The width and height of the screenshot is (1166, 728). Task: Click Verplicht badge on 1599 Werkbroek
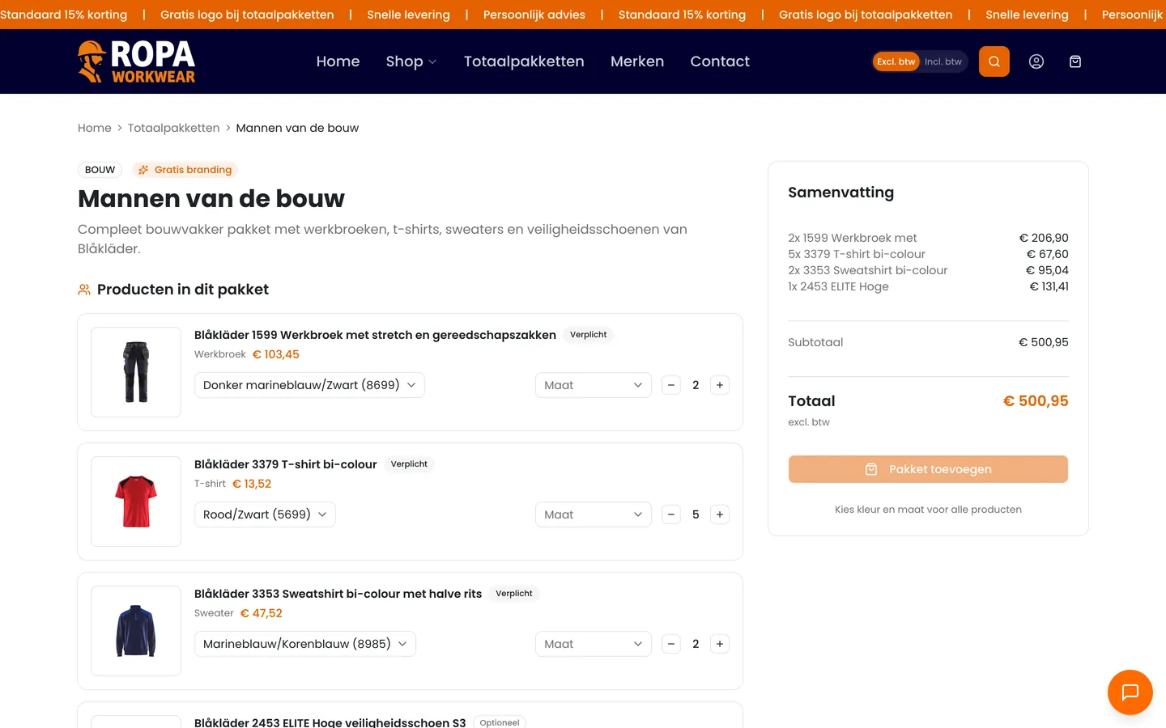coord(589,335)
